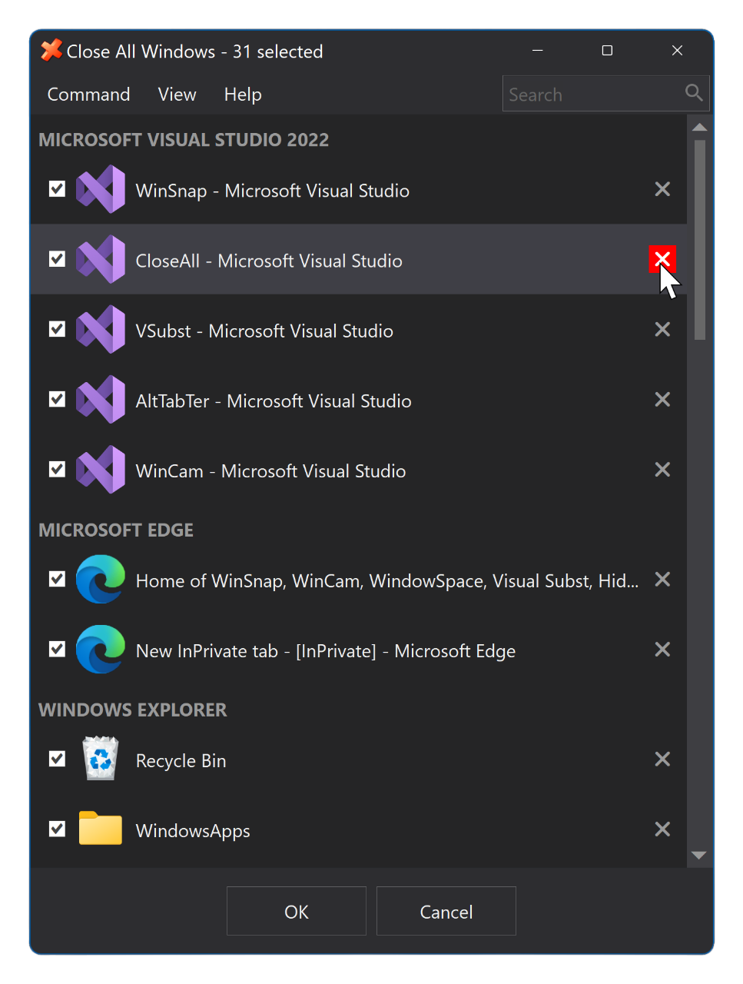Close WinCam Visual Studio via its X icon

click(662, 470)
